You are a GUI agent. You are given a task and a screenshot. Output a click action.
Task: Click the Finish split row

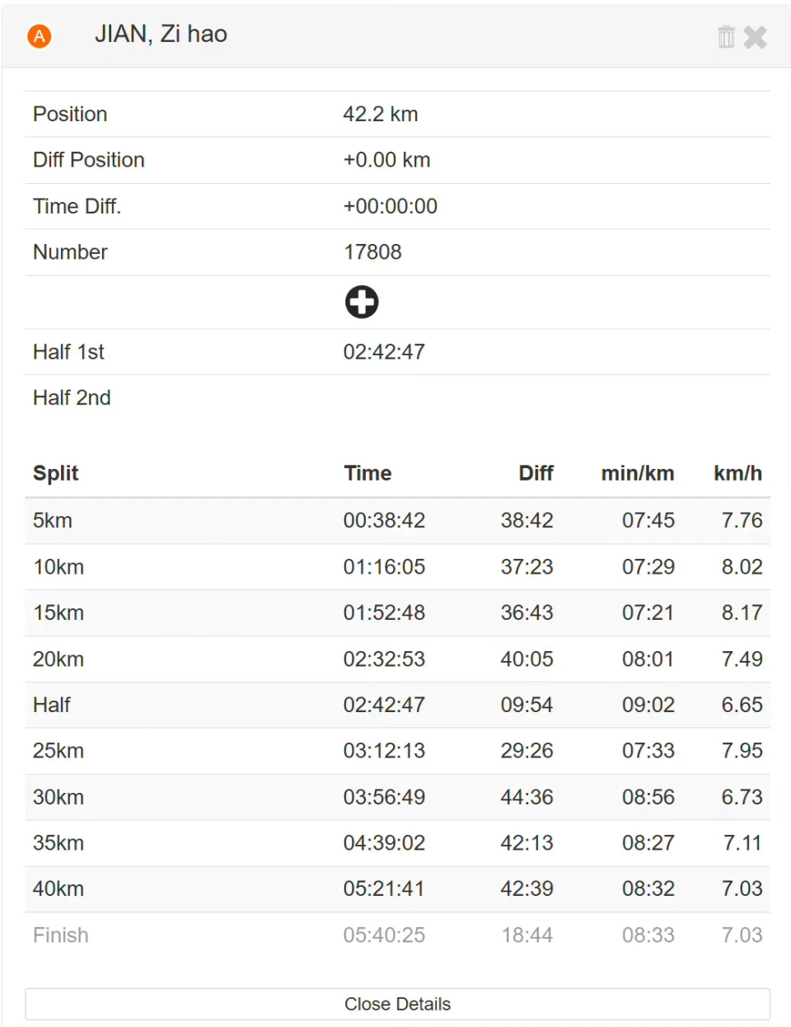click(397, 935)
